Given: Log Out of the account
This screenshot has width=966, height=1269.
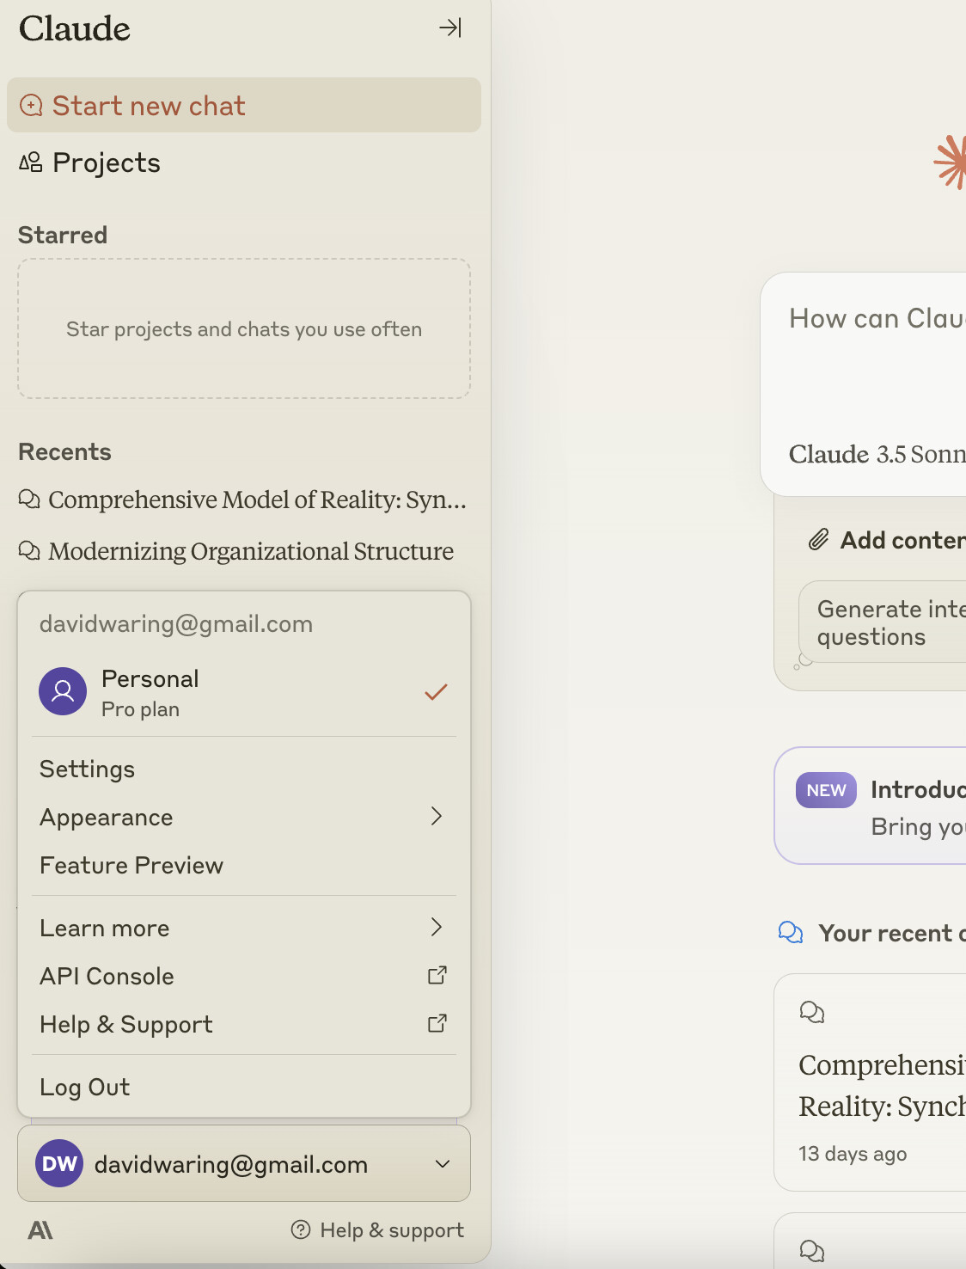Looking at the screenshot, I should click(x=244, y=1087).
